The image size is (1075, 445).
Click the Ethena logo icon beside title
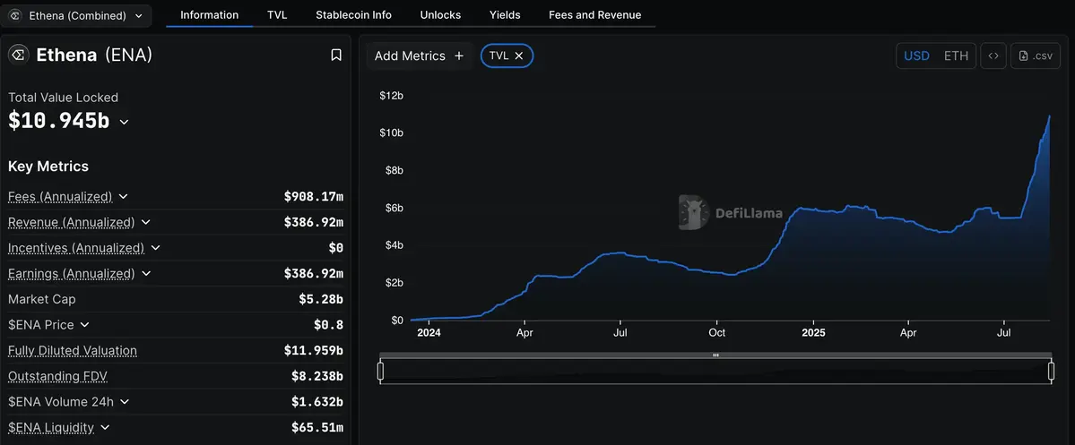[19, 56]
